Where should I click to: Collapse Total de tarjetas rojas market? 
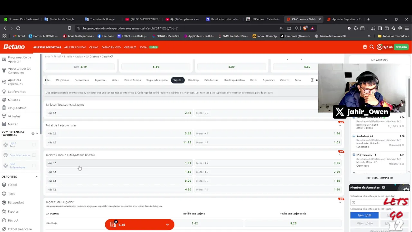(340, 125)
